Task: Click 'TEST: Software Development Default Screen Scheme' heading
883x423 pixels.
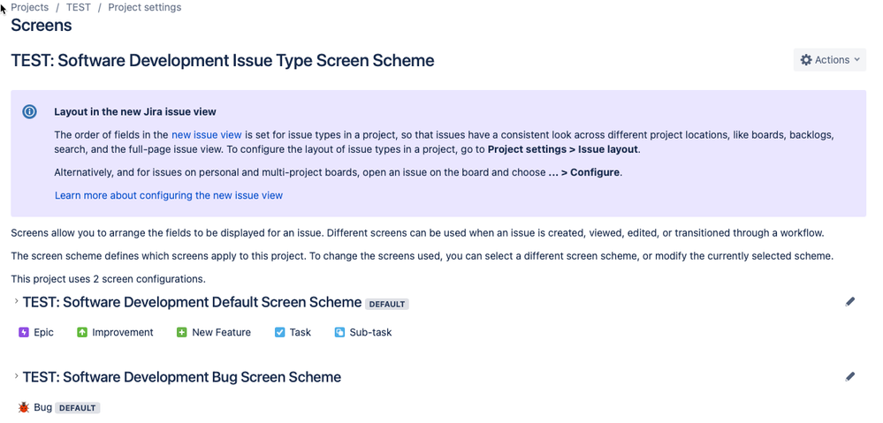Action: tap(192, 302)
